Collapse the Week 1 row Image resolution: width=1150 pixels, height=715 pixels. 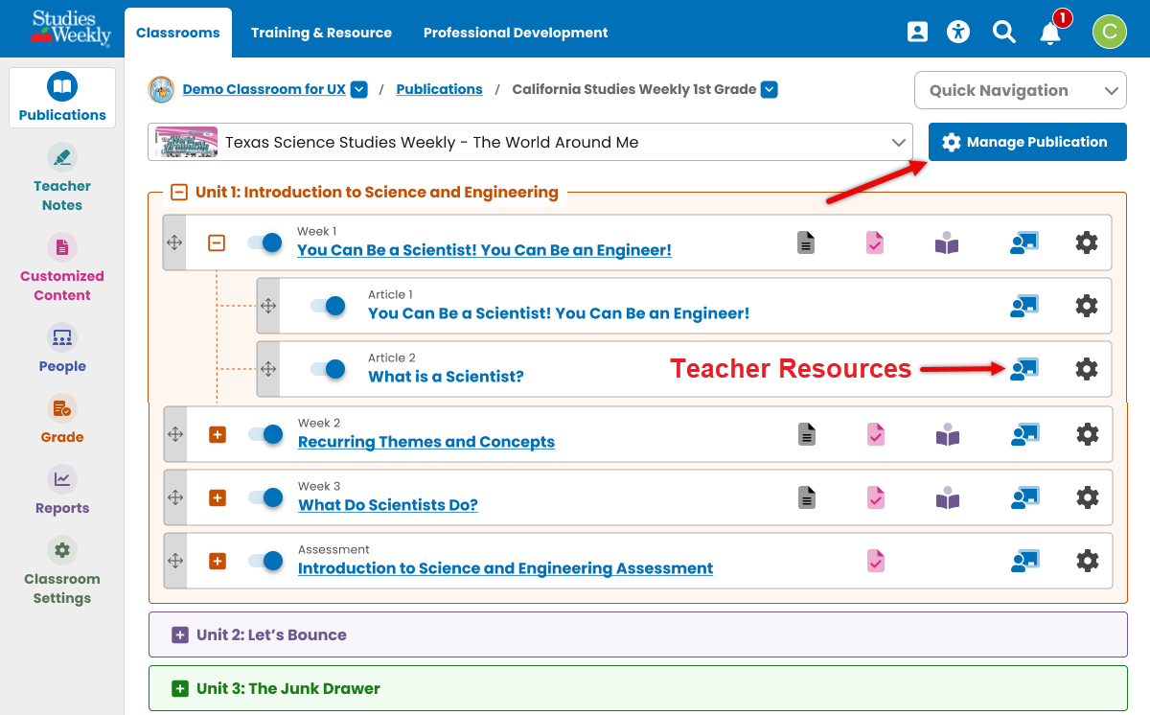click(x=217, y=243)
